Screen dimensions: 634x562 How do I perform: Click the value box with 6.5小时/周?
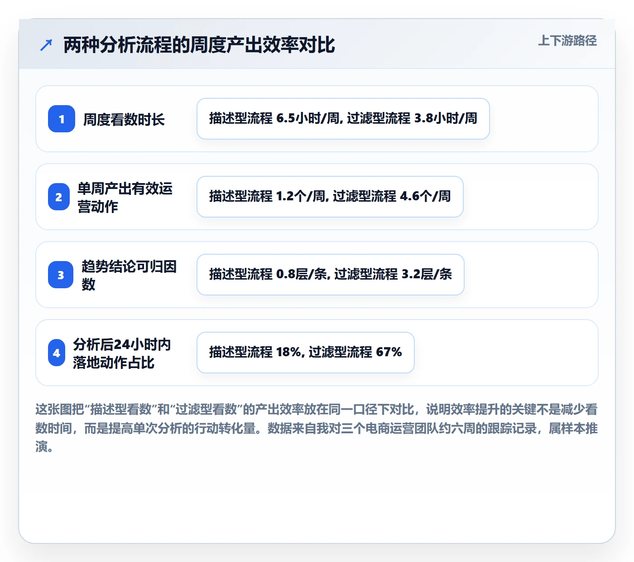(x=343, y=119)
